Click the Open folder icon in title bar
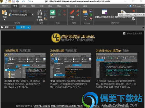Image resolution: width=145 pixels, height=108 pixels. [x=10, y=1]
